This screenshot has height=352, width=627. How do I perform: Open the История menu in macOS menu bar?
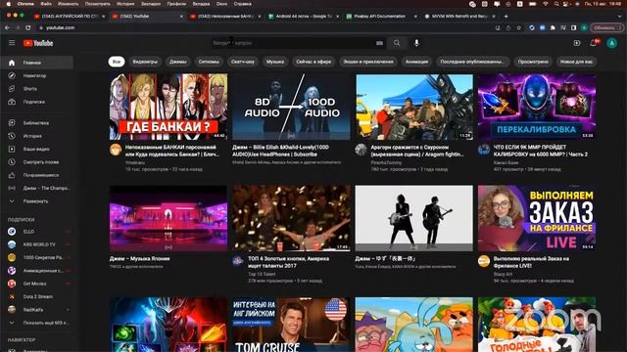[125, 4]
